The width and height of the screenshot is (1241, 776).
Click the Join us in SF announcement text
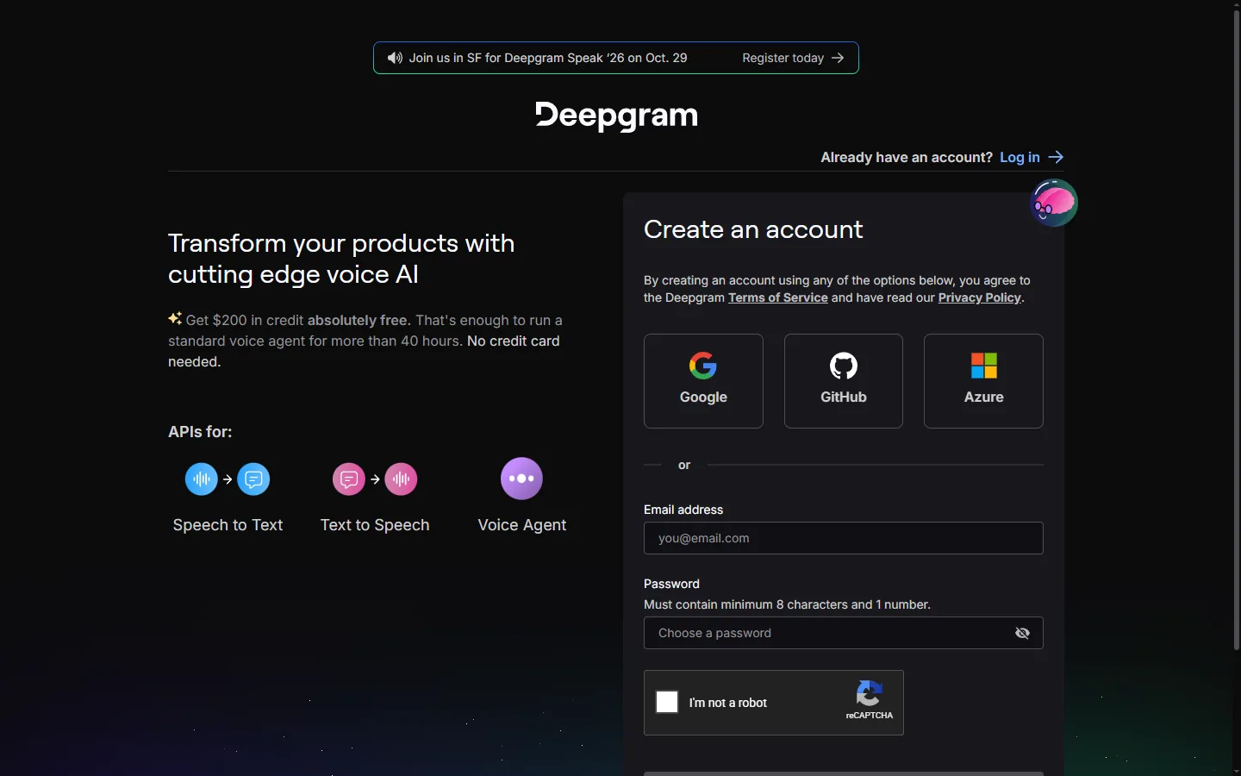[x=548, y=58]
